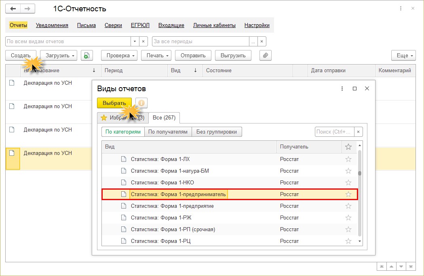Open the Сверки section
The image size is (424, 276).
click(x=113, y=25)
